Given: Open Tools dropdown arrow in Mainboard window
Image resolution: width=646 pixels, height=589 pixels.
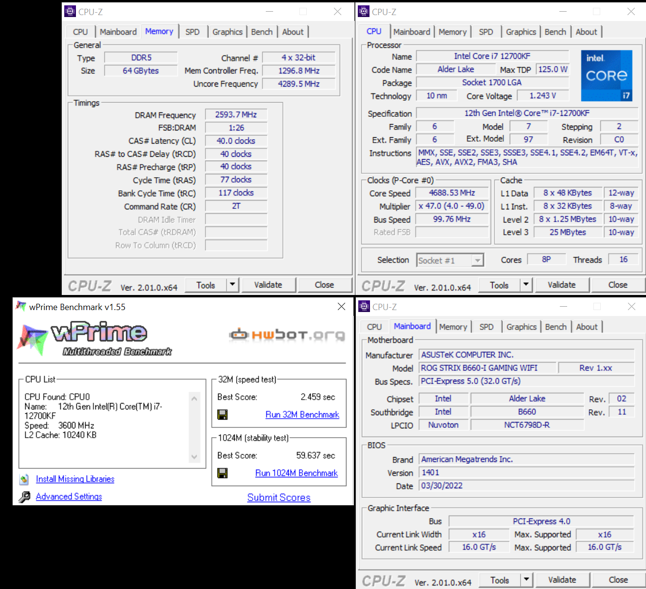Looking at the screenshot, I should [x=527, y=579].
